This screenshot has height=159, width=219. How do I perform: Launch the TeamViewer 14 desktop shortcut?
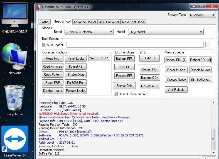click(15, 141)
